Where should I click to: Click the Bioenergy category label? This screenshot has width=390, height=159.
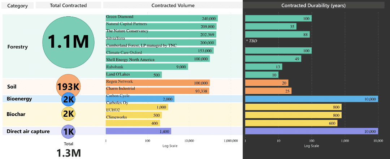tap(19, 99)
